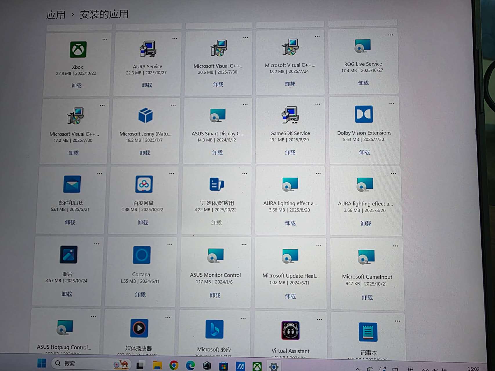Open more options for Virtual Assistant
The width and height of the screenshot is (495, 371).
pyautogui.click(x=319, y=319)
